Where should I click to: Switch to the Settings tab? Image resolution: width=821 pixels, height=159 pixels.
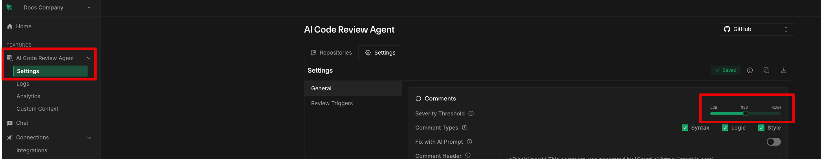(x=380, y=53)
